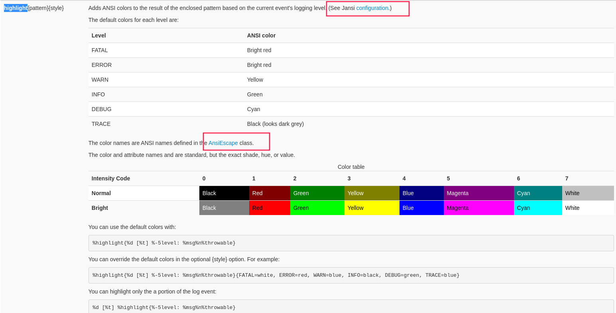
Task: Select the default colors code snippet
Action: pyautogui.click(x=164, y=243)
